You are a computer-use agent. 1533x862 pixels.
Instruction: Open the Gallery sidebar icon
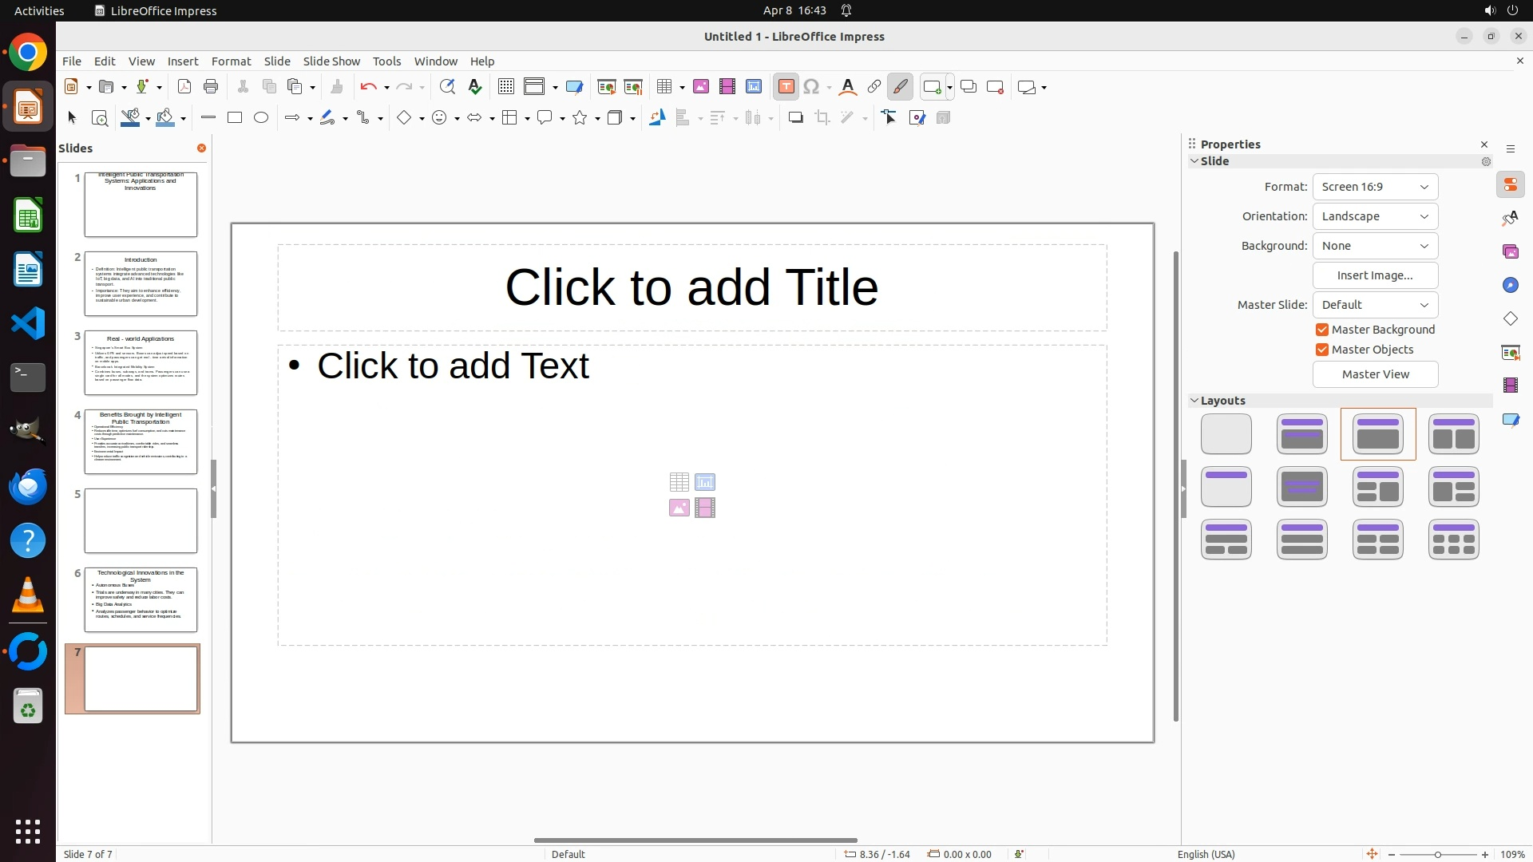click(x=1510, y=252)
